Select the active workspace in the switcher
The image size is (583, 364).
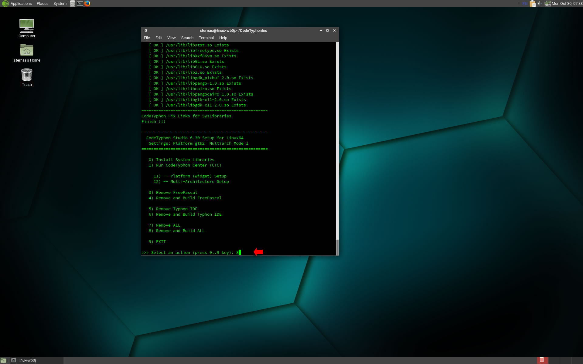(543, 360)
